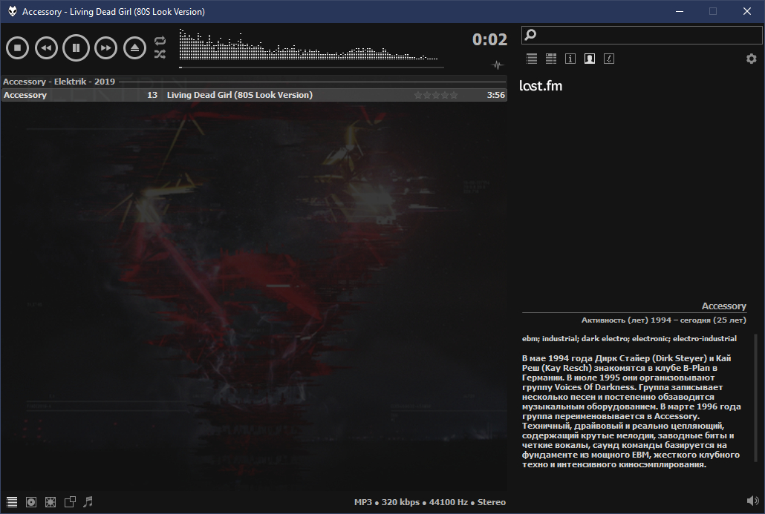Click the artist activity years line
765x514 pixels.
(663, 320)
